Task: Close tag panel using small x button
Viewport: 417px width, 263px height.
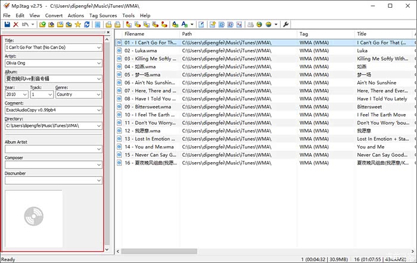Action: tap(108, 33)
